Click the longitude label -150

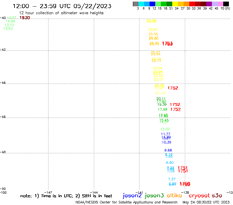tap(3, 193)
